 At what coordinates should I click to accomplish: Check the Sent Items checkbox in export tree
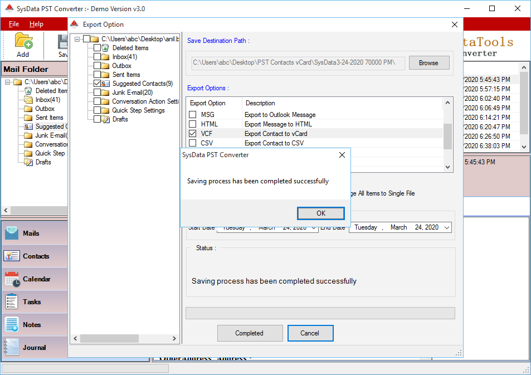pyautogui.click(x=97, y=75)
